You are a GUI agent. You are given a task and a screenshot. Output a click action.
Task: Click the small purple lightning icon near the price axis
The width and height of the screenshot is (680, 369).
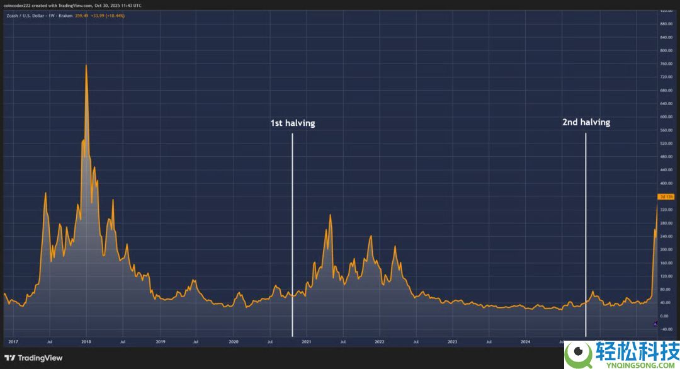655,324
